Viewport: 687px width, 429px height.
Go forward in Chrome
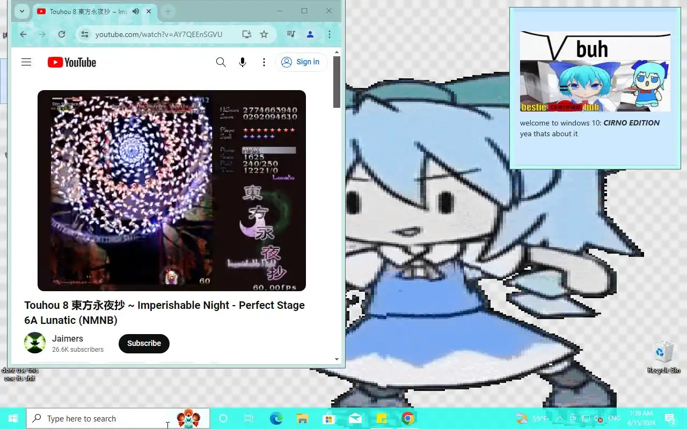tap(42, 34)
